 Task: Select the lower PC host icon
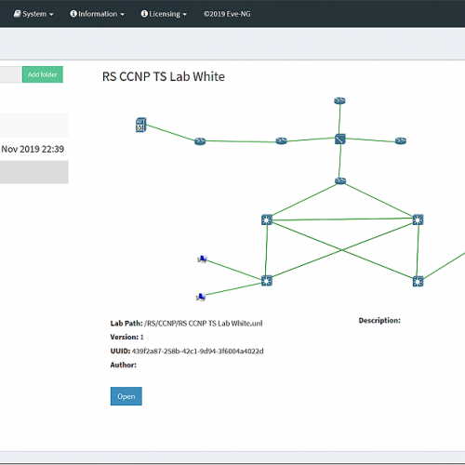(x=201, y=297)
